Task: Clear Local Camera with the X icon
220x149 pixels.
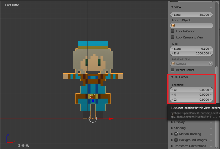Action: pyautogui.click(x=210, y=63)
